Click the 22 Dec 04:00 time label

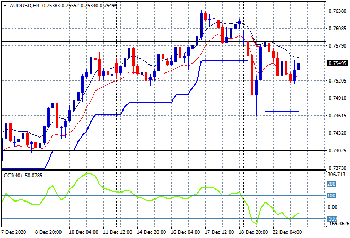coord(287,232)
